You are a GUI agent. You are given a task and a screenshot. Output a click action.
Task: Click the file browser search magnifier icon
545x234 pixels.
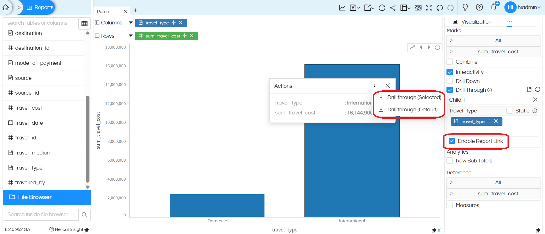(x=84, y=215)
